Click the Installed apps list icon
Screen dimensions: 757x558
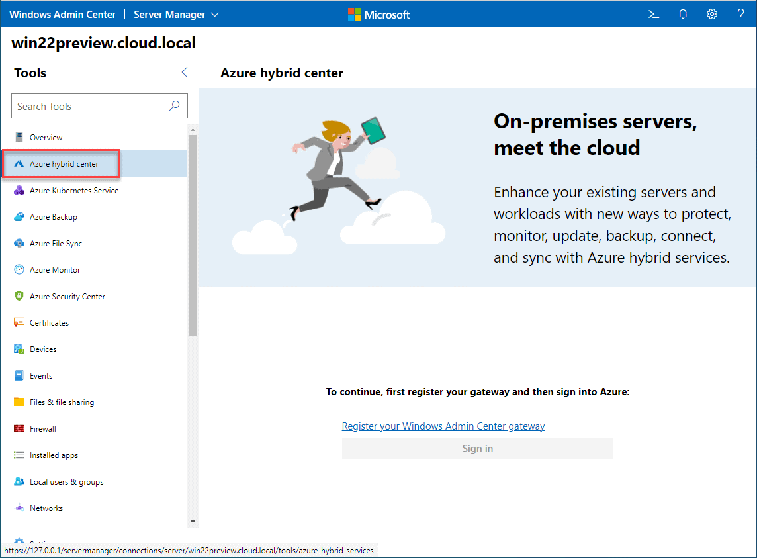coord(19,455)
